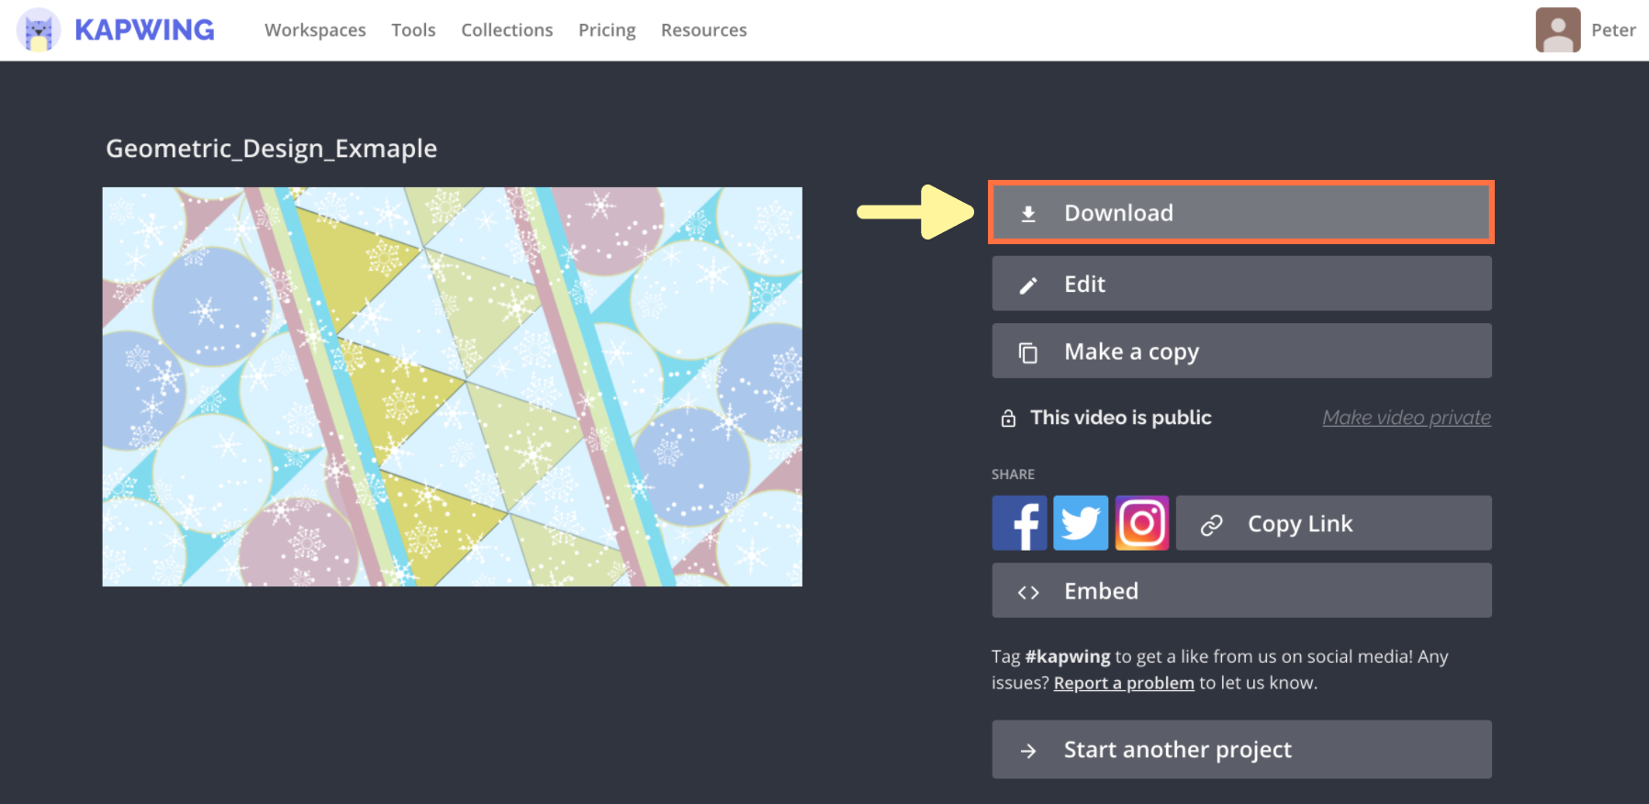The width and height of the screenshot is (1649, 804).
Task: Open the Pricing page
Action: coord(607,30)
